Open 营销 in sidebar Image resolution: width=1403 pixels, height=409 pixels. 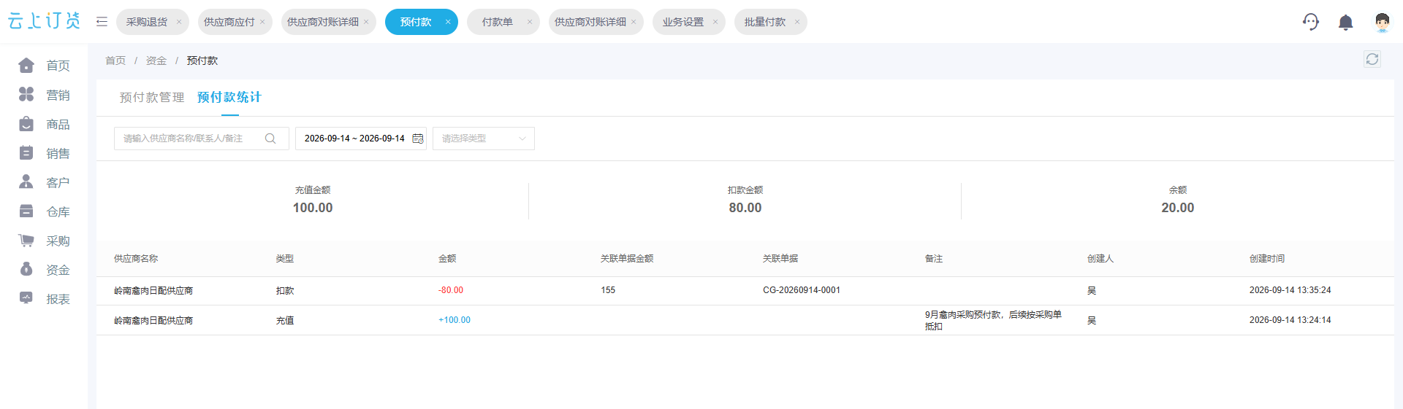click(x=45, y=95)
